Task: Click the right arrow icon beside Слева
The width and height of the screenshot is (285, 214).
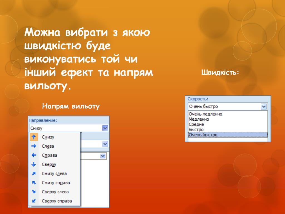Action: pyautogui.click(x=34, y=146)
